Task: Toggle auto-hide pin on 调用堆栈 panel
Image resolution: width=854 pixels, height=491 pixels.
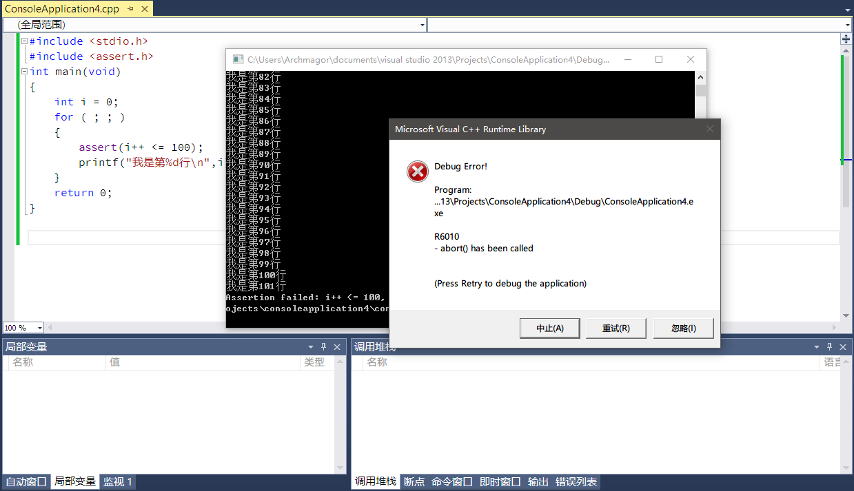Action: coord(829,347)
